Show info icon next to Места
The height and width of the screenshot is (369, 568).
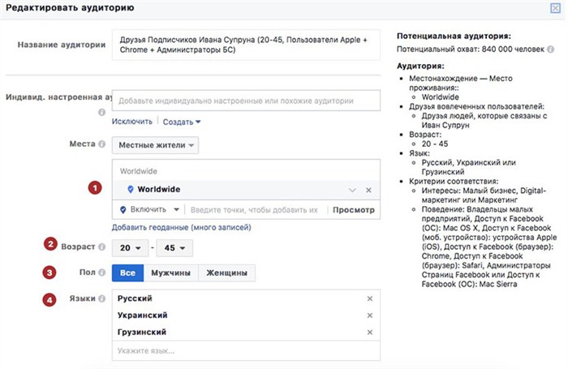[102, 144]
